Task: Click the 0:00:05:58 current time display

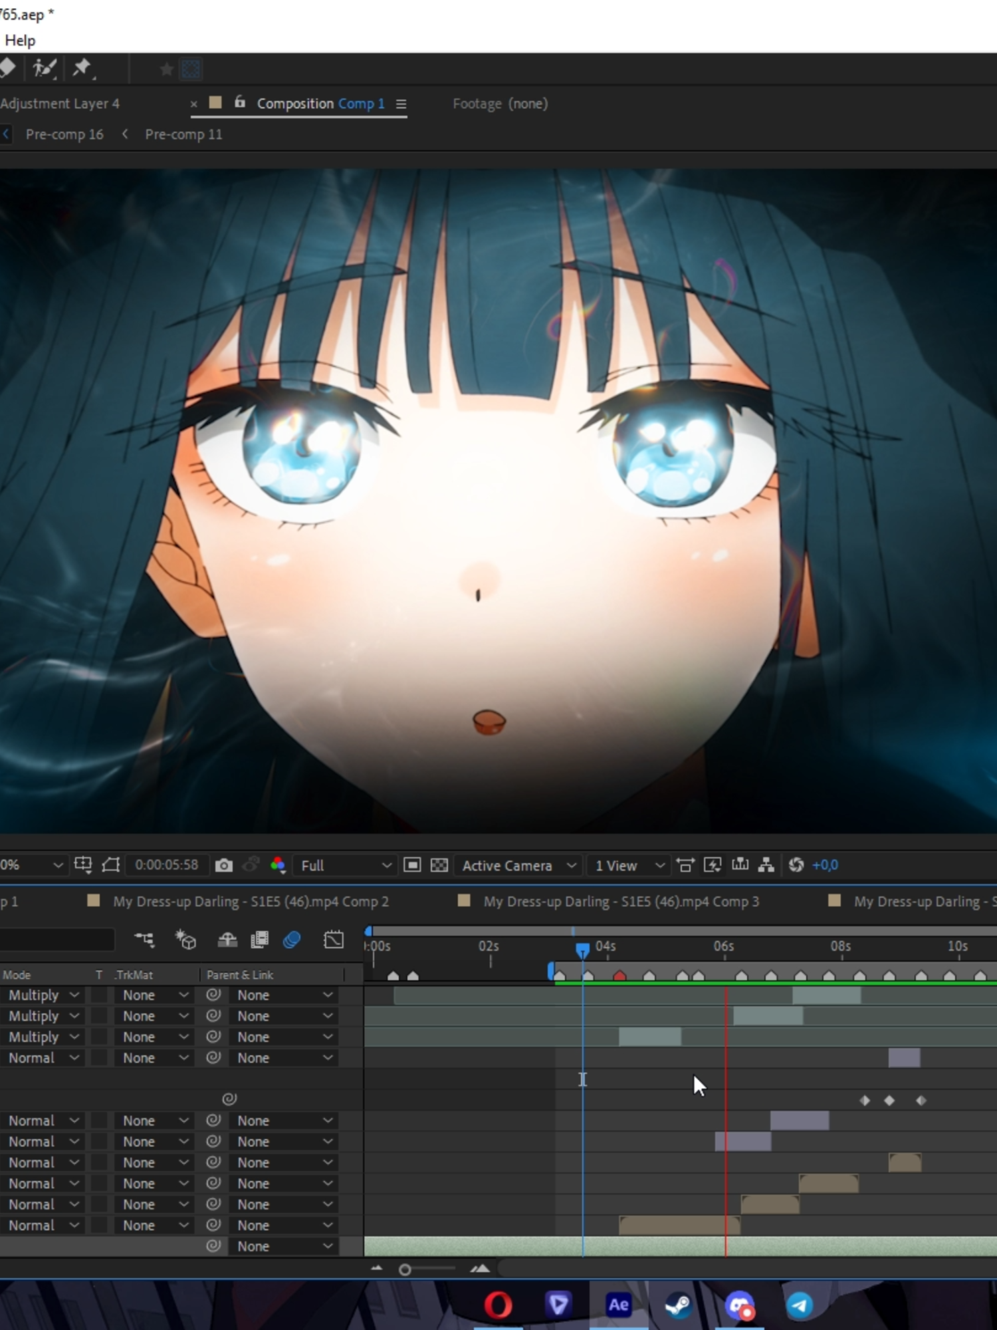Action: click(x=166, y=865)
